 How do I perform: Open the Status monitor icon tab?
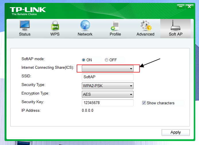(x=25, y=26)
